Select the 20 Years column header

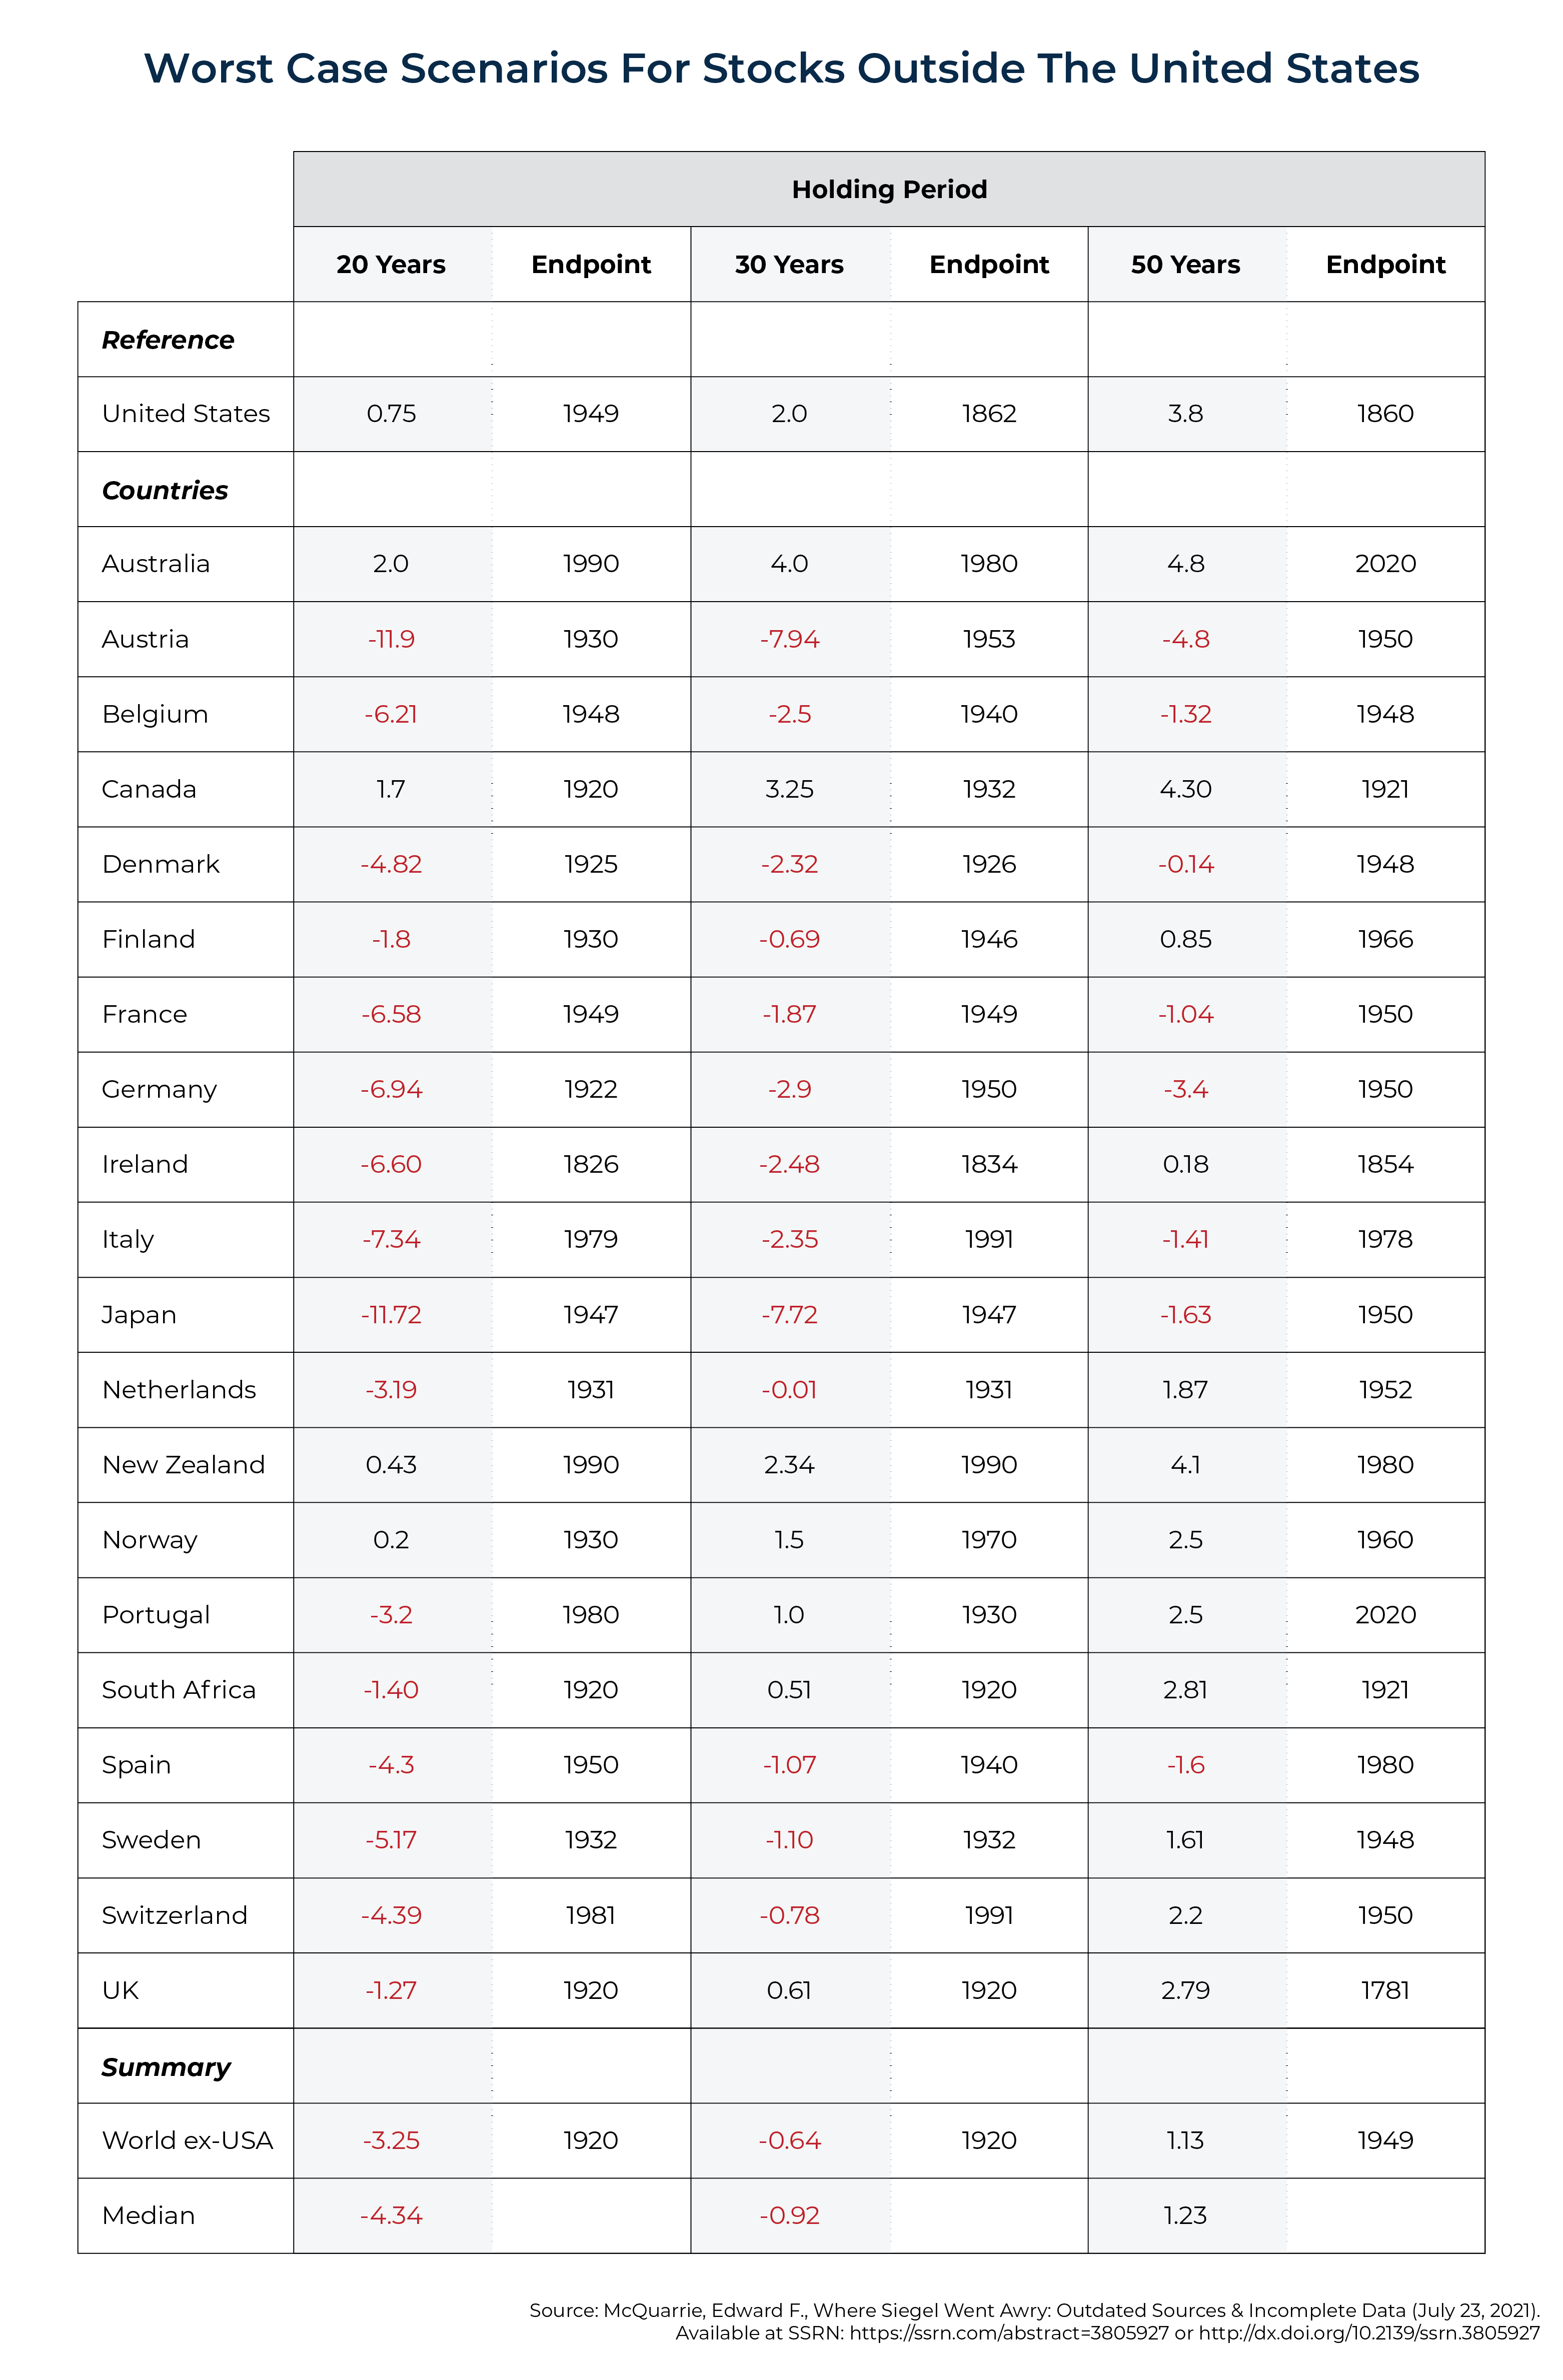click(x=391, y=264)
